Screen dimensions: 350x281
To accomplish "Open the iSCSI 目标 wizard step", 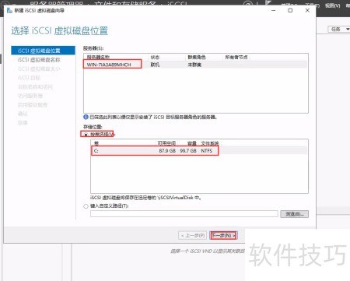I will [29, 78].
